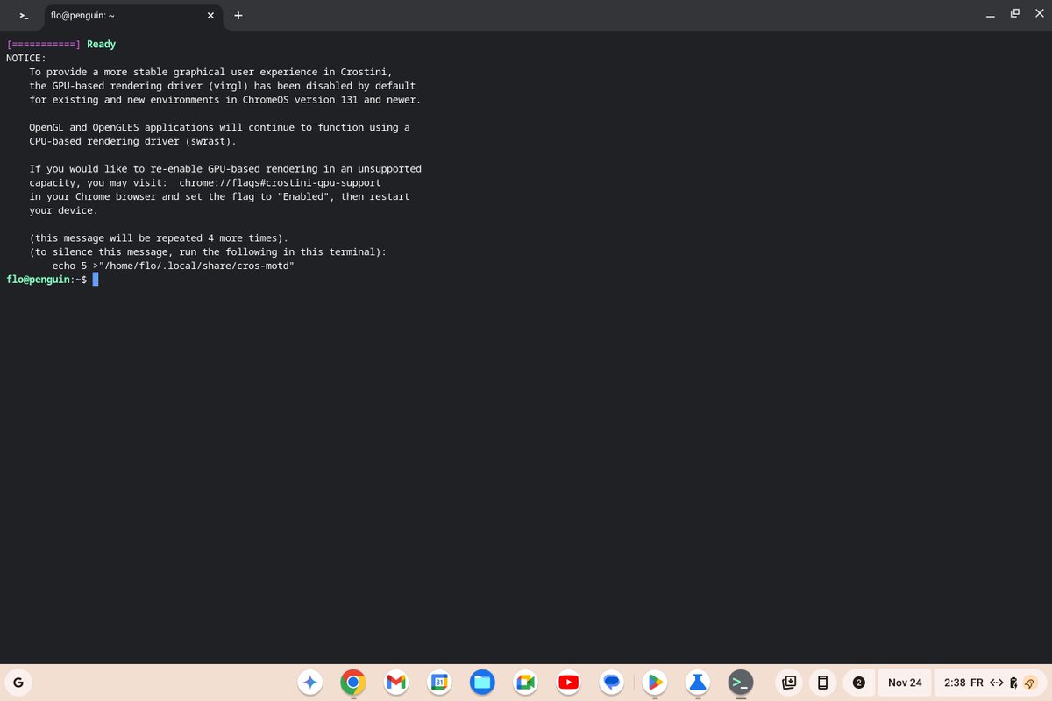Image resolution: width=1052 pixels, height=701 pixels.
Task: Open the Gemini sparkle app in shelf
Action: [310, 683]
